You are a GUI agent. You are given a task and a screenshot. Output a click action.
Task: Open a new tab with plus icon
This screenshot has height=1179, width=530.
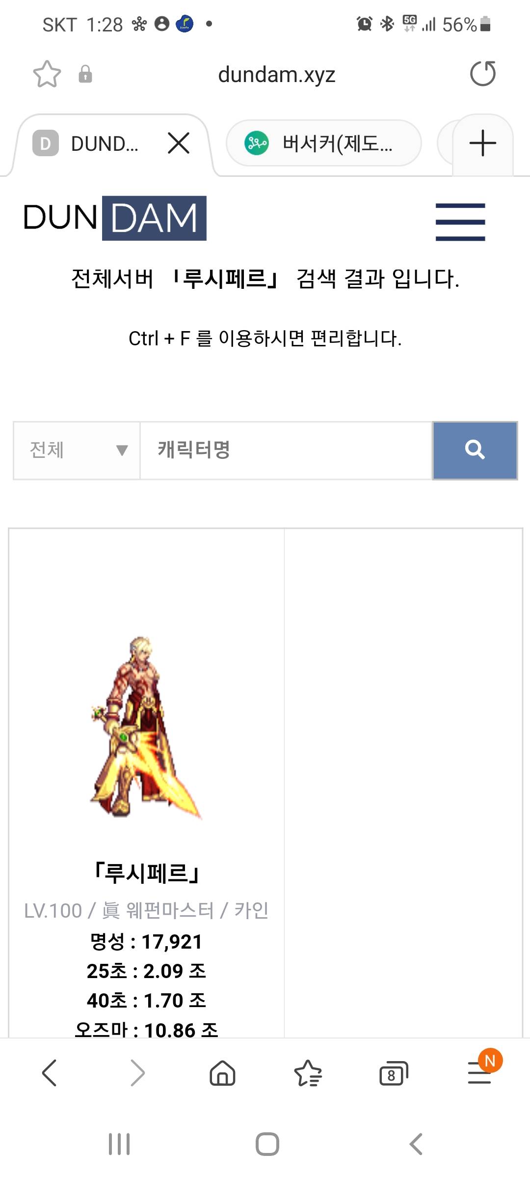point(483,143)
